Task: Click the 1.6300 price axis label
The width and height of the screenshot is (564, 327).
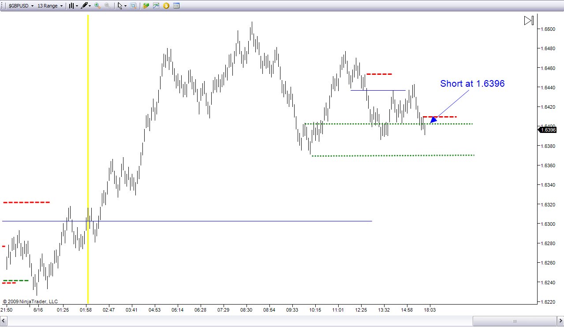Action: pyautogui.click(x=549, y=224)
